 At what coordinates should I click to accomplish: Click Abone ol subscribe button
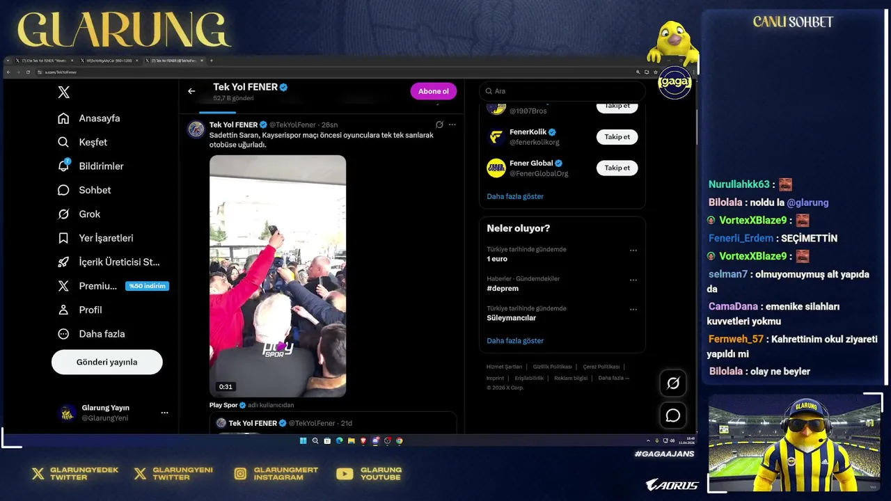(x=434, y=91)
